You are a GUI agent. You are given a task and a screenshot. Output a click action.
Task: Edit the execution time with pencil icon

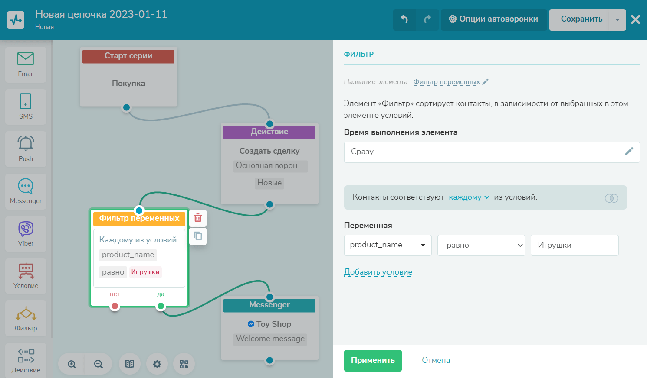pyautogui.click(x=629, y=151)
